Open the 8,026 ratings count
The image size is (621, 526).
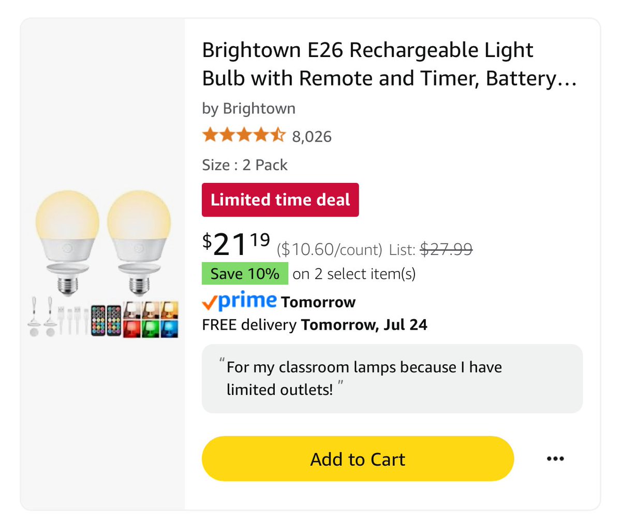tap(312, 137)
